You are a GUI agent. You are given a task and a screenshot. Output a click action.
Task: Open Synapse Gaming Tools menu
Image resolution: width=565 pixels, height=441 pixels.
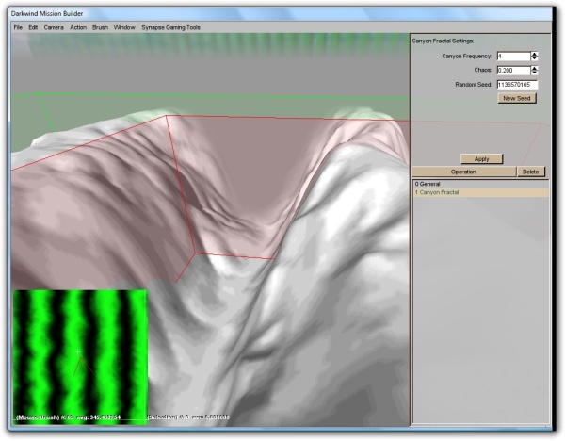click(x=170, y=27)
